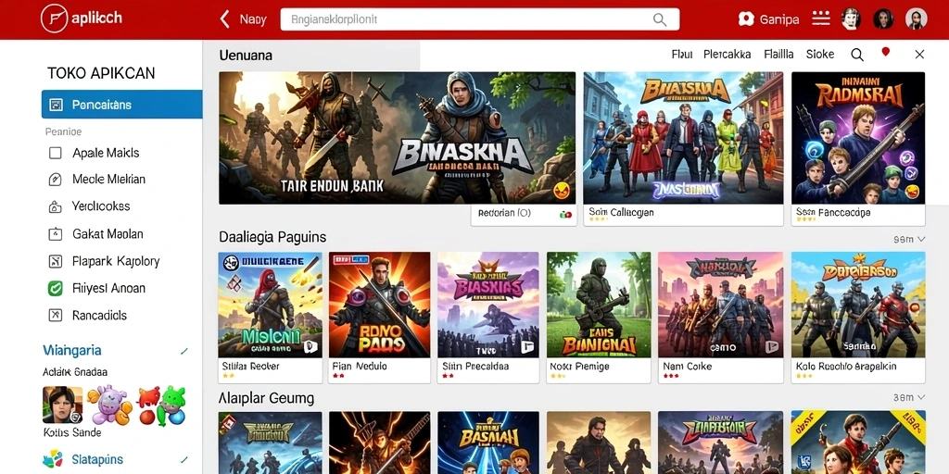Open the hamburger menu beside Ganipa
Viewport: 949px width, 474px height.
(x=821, y=19)
